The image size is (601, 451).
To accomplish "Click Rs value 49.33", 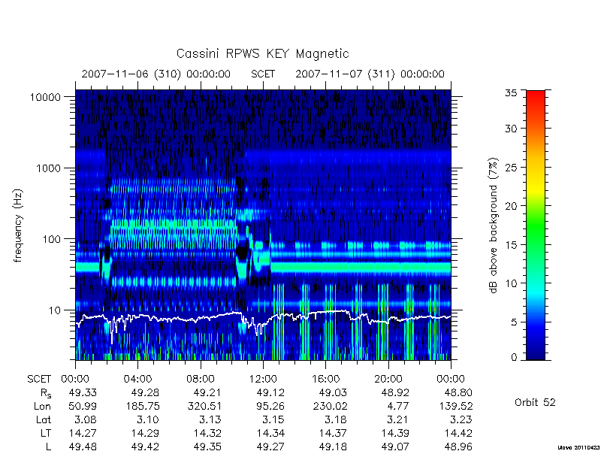I will tap(83, 392).
